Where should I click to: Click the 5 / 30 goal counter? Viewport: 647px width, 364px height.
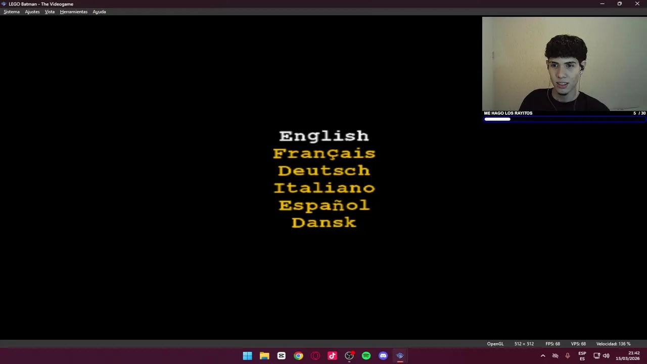pyautogui.click(x=639, y=113)
